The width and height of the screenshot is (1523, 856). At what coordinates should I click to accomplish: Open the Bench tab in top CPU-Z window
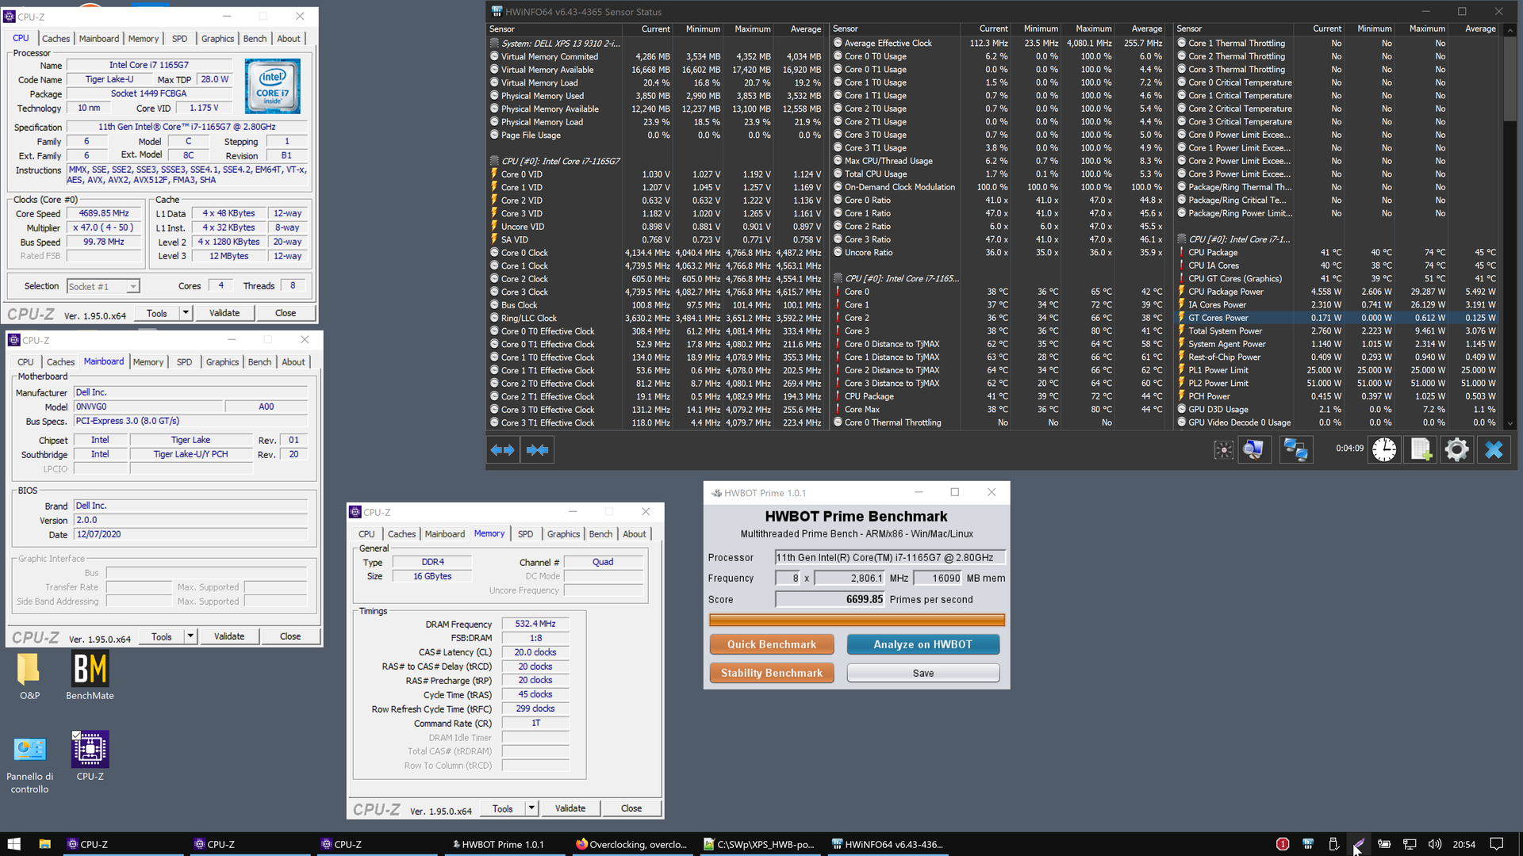click(255, 38)
